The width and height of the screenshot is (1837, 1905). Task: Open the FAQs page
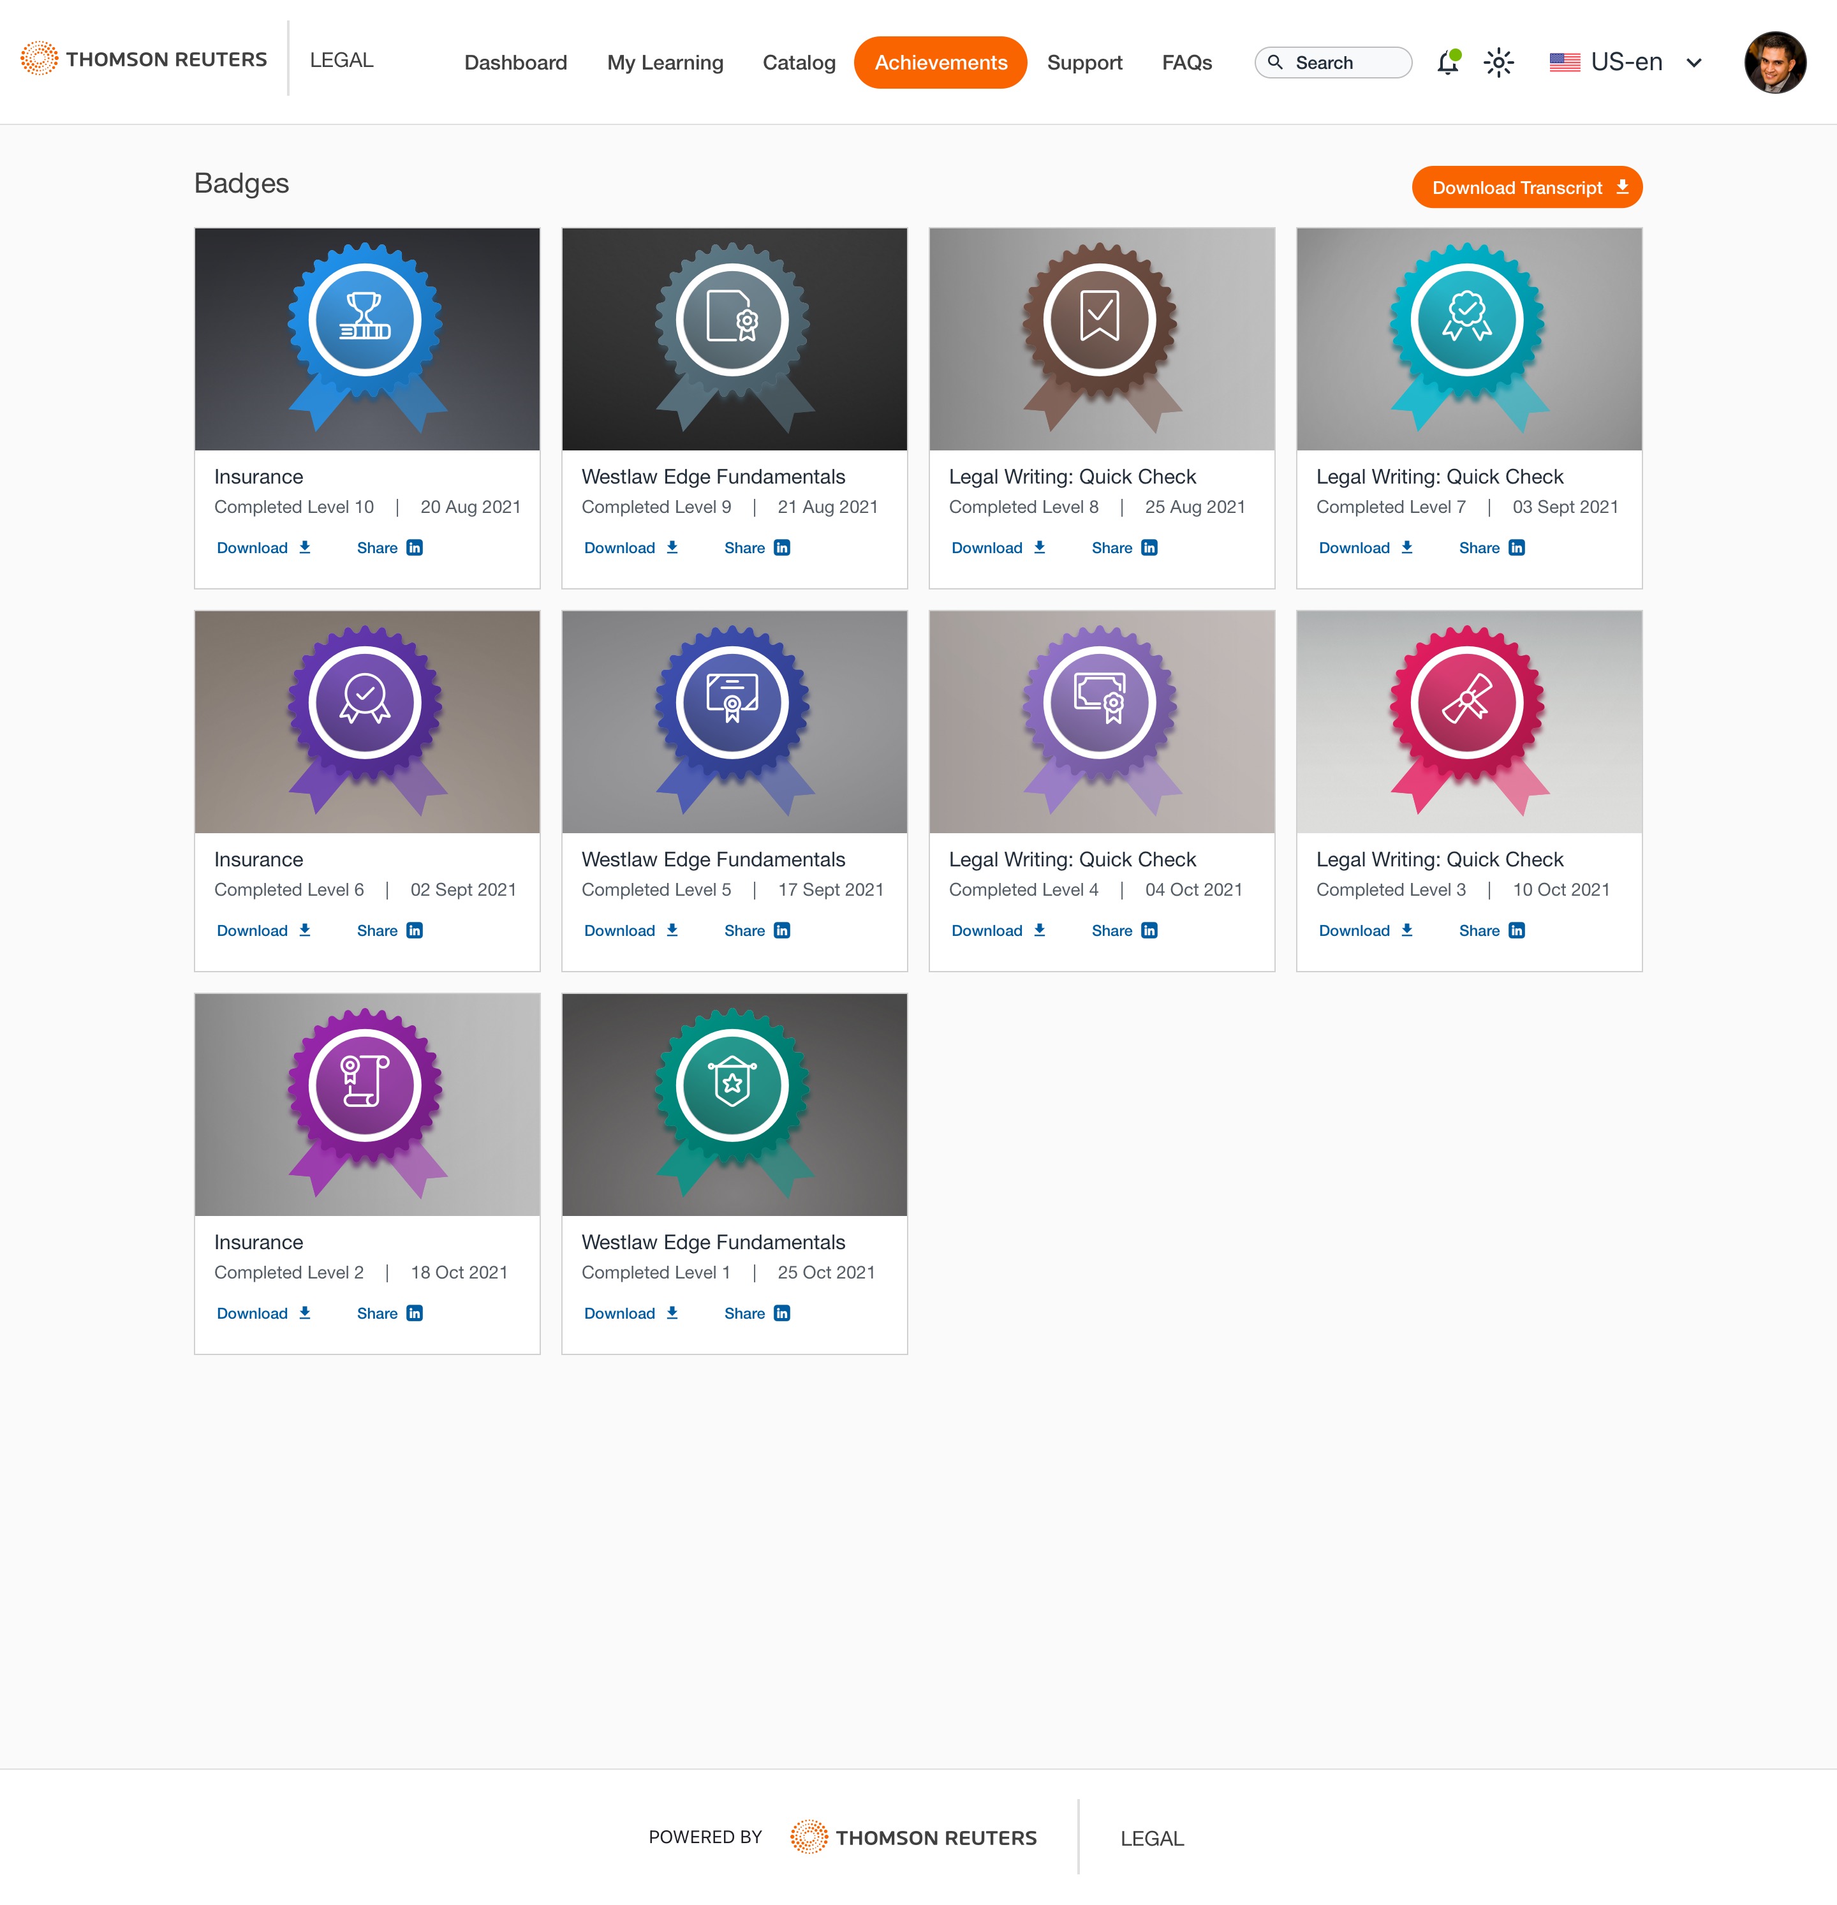tap(1186, 63)
